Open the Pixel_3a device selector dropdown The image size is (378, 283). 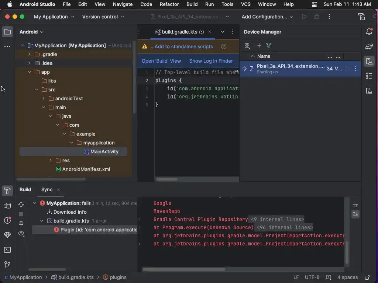[x=190, y=17]
